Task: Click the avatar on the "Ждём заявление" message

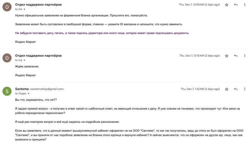Action: tap(7, 58)
